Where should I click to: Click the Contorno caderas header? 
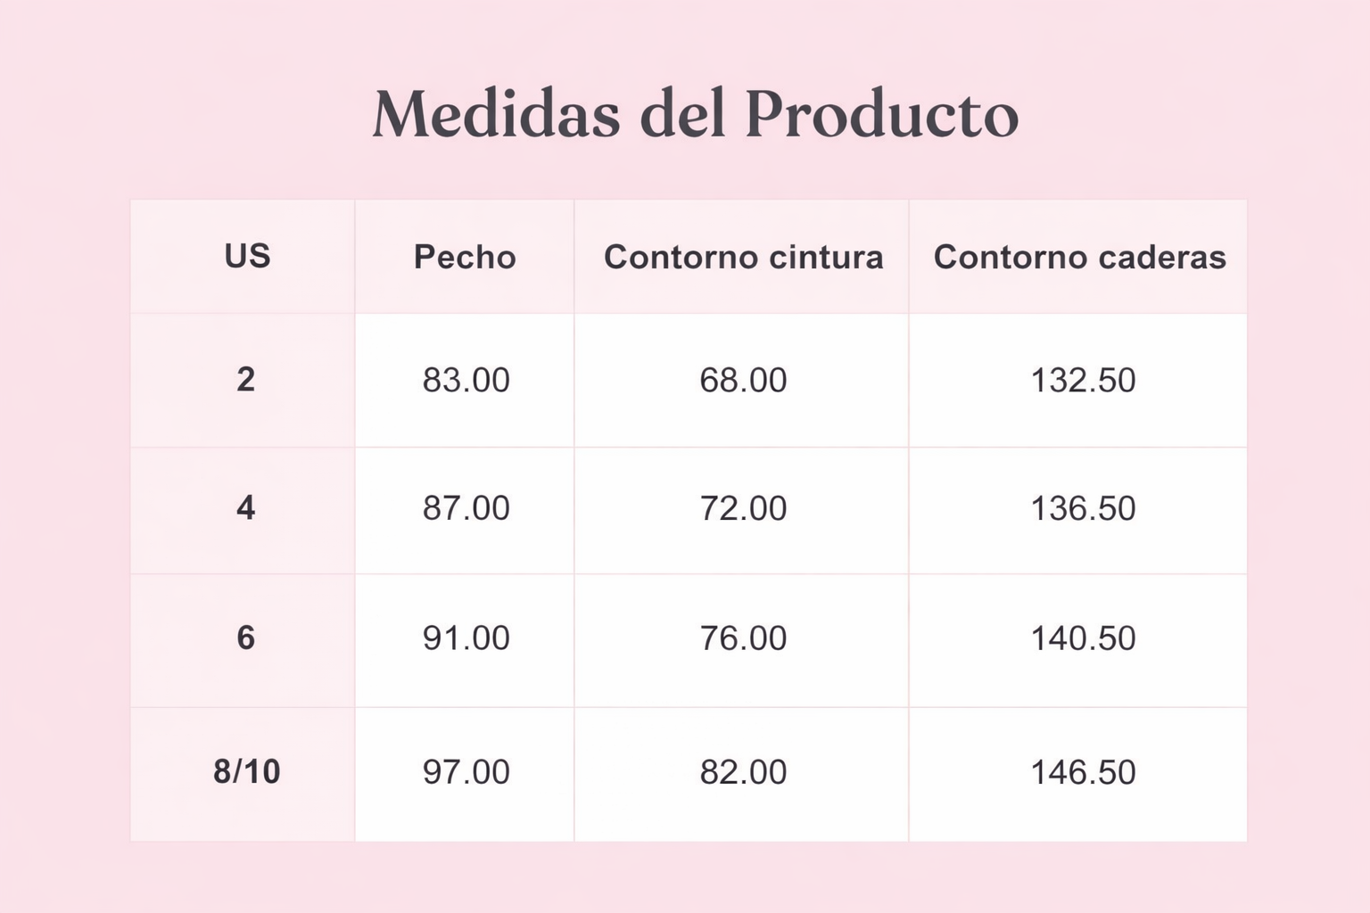(1079, 257)
